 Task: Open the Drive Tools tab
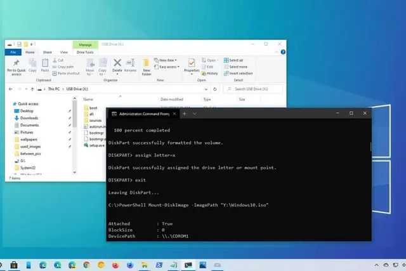coord(85,52)
